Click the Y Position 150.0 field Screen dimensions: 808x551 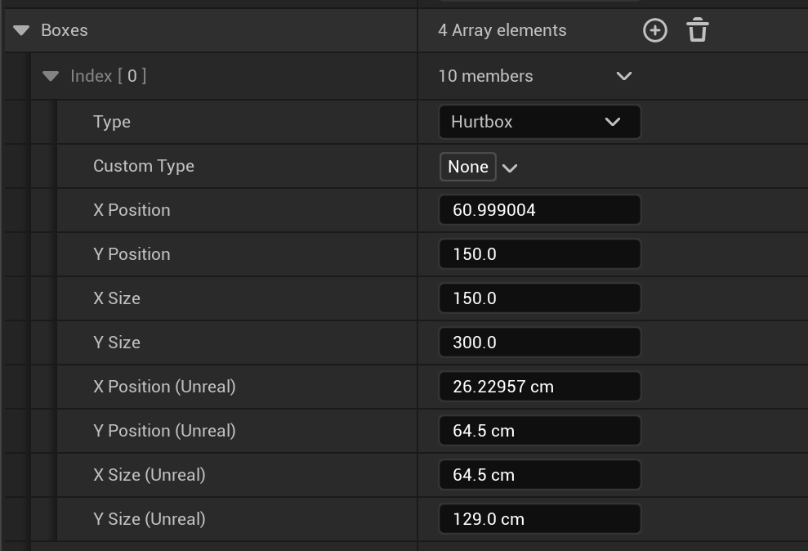(x=539, y=253)
